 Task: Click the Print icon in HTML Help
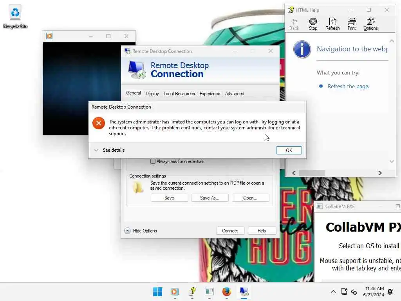pos(352,24)
